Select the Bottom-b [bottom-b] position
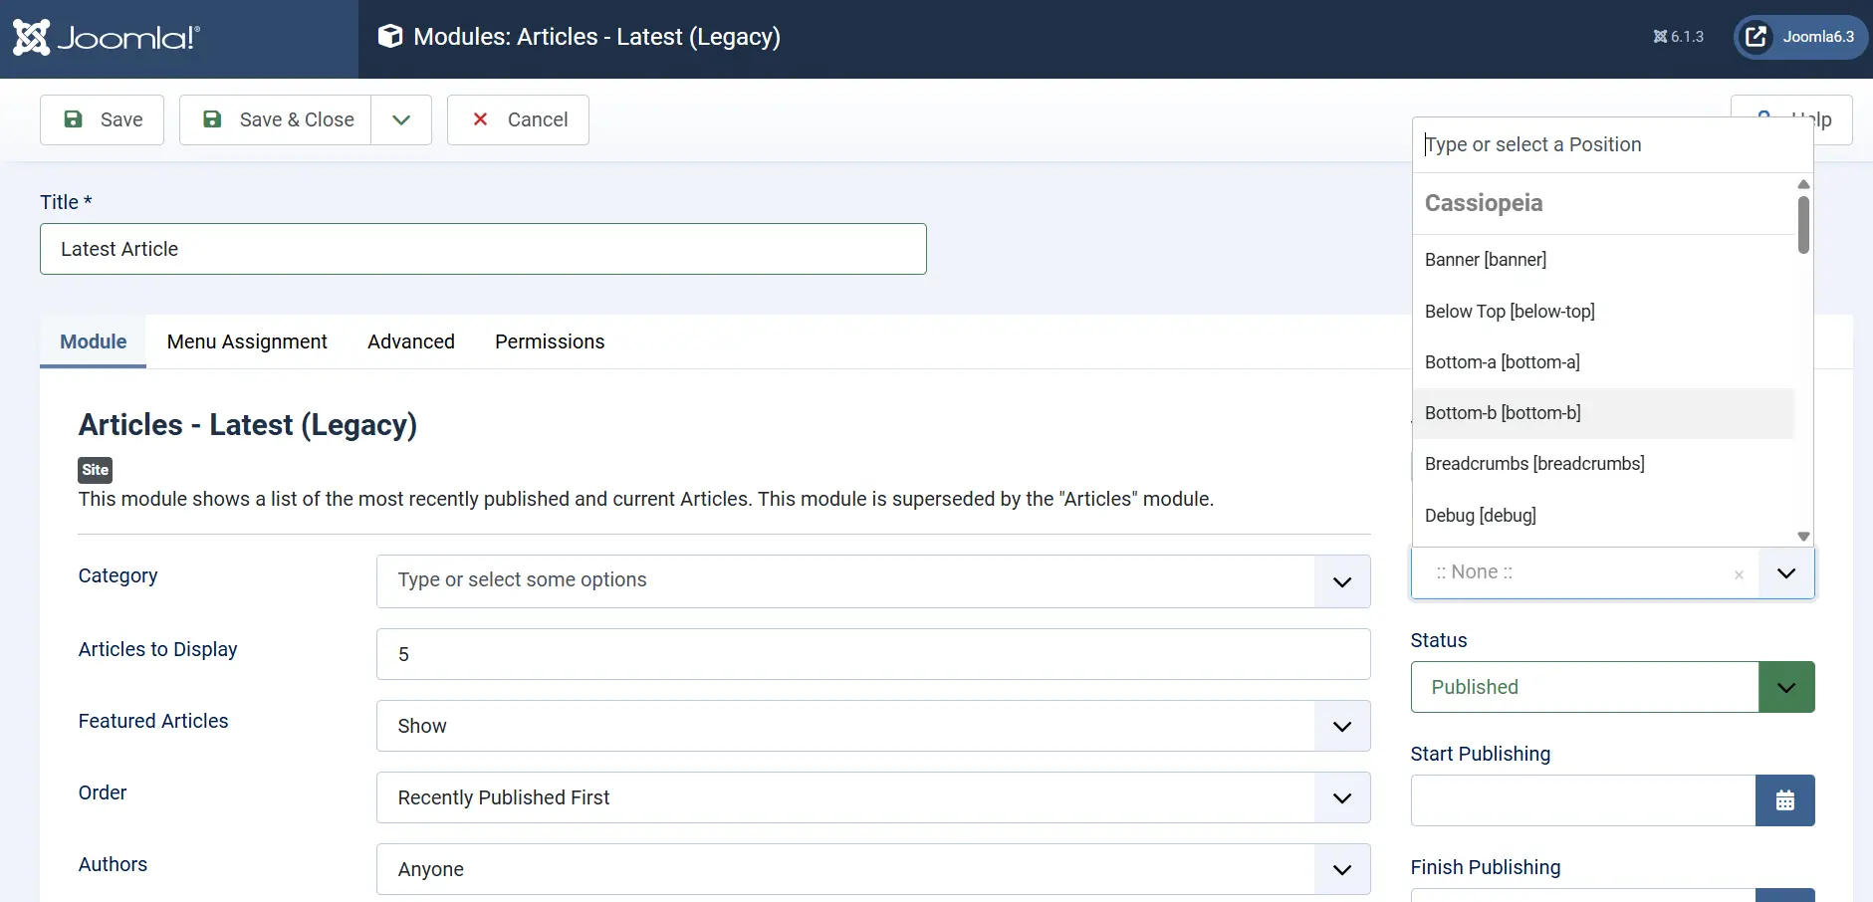 [x=1603, y=413]
